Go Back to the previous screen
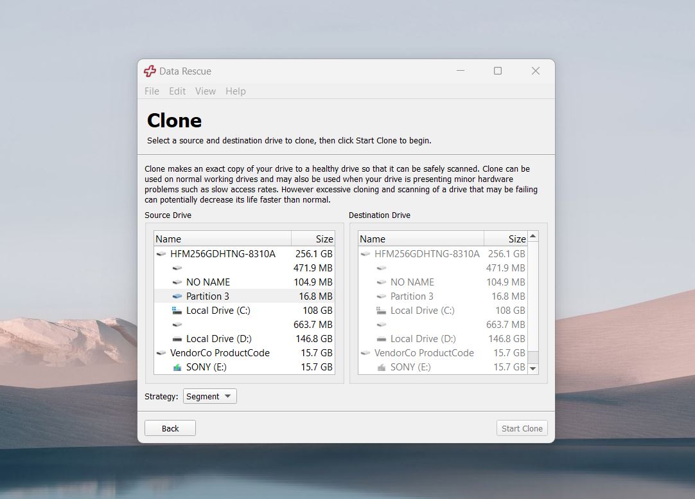This screenshot has height=499, width=695. [x=170, y=428]
